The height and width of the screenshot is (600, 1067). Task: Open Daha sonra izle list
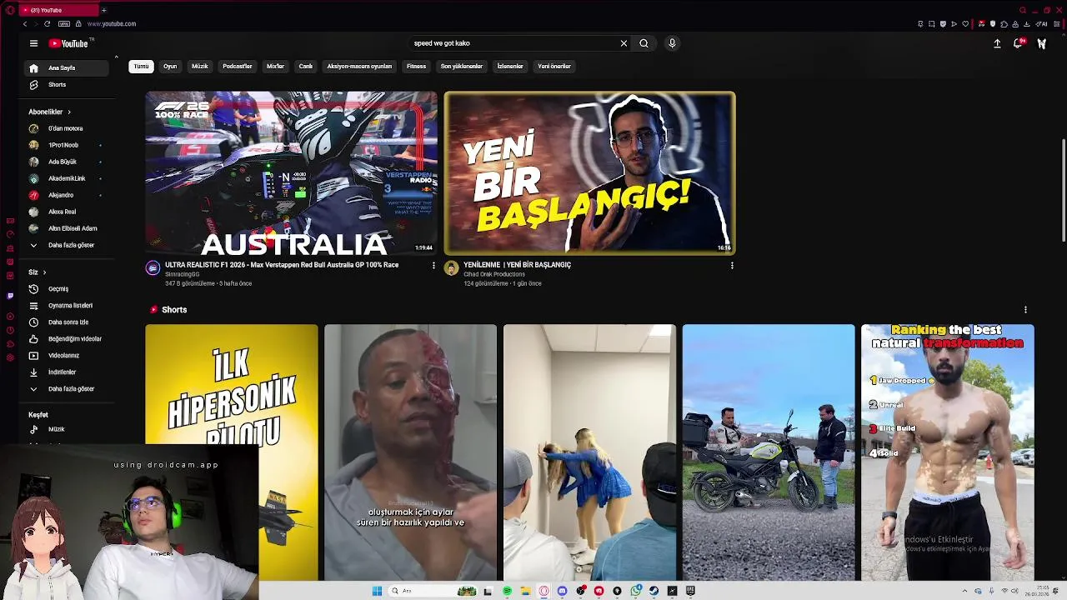[x=66, y=322]
